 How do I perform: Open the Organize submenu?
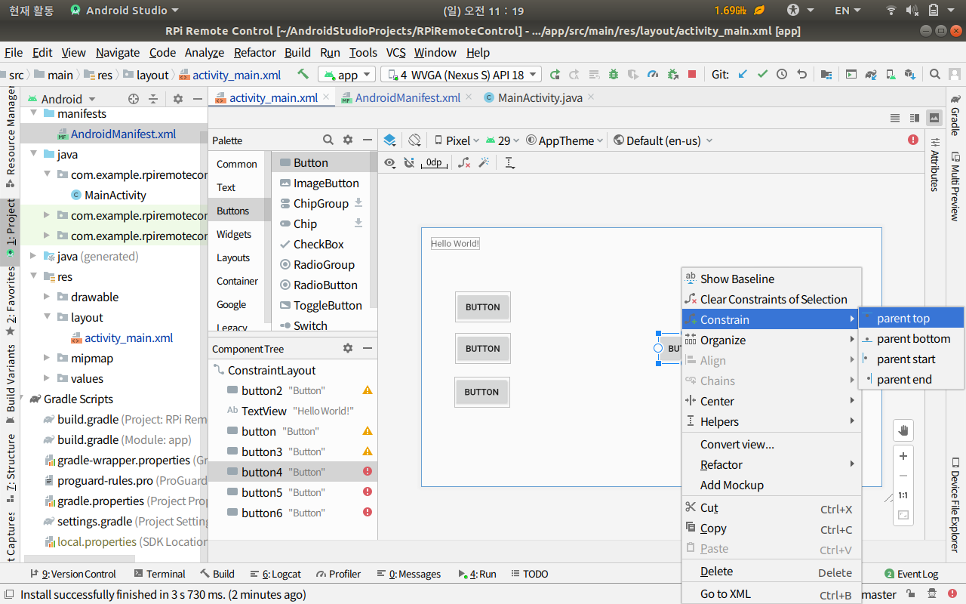(771, 340)
